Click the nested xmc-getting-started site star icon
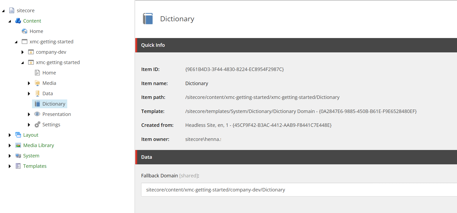Viewport: 457px width, 213px height. (31, 62)
